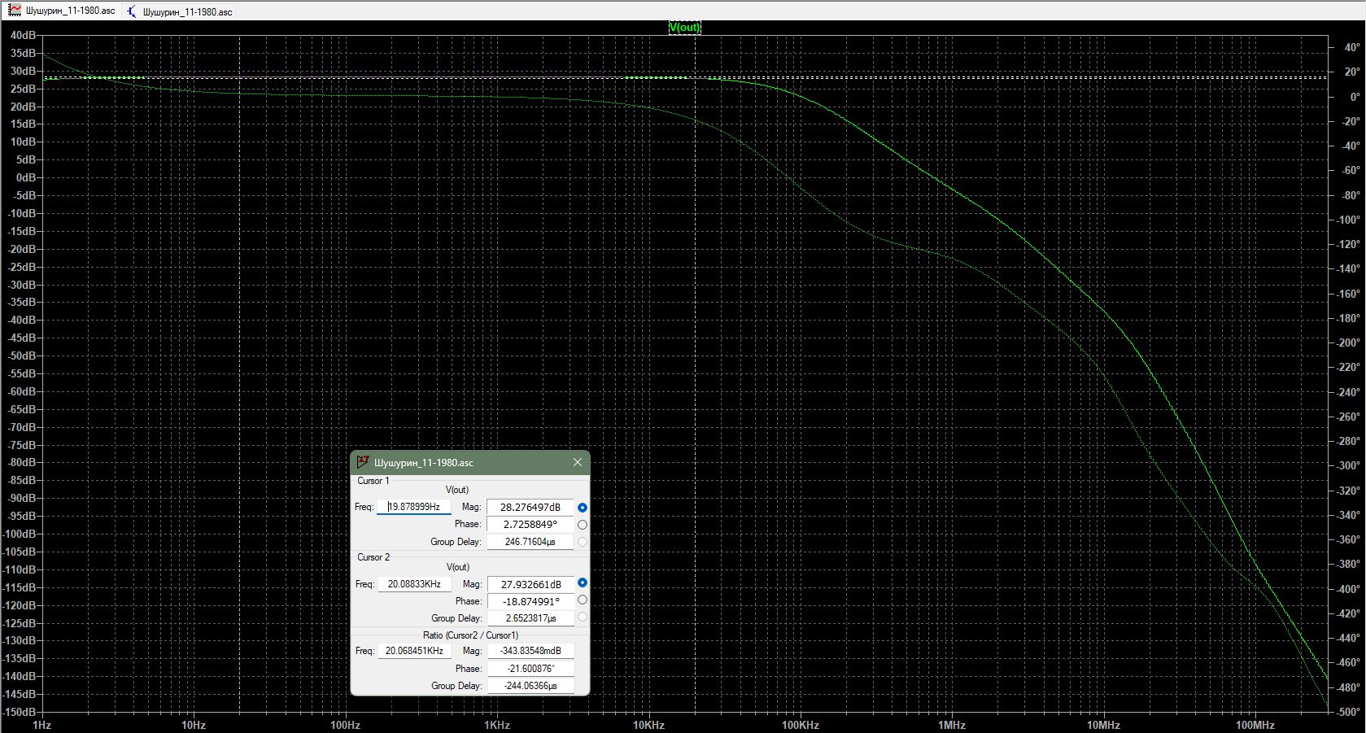Viewport: 1366px width, 733px height.
Task: Click Cursor 2 Mag field 27.932661dB
Action: (x=530, y=584)
